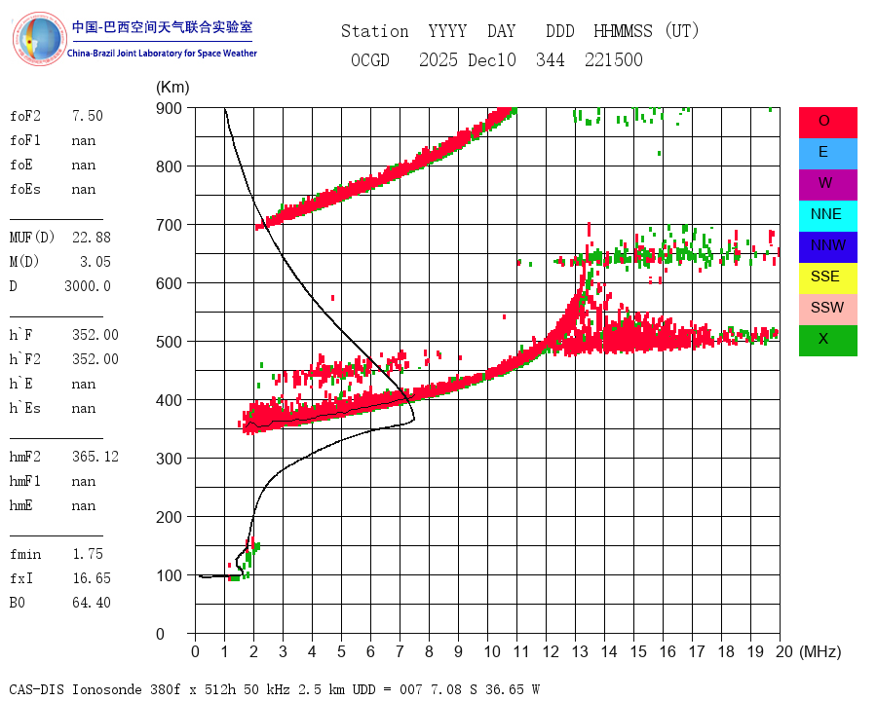This screenshot has height=701, width=877.
Task: Click the HHMMSS (UT) header label
Action: point(646,31)
